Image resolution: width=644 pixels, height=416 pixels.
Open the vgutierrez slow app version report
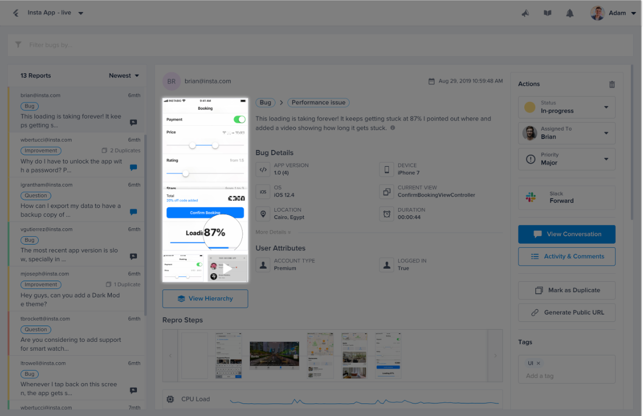[77, 244]
